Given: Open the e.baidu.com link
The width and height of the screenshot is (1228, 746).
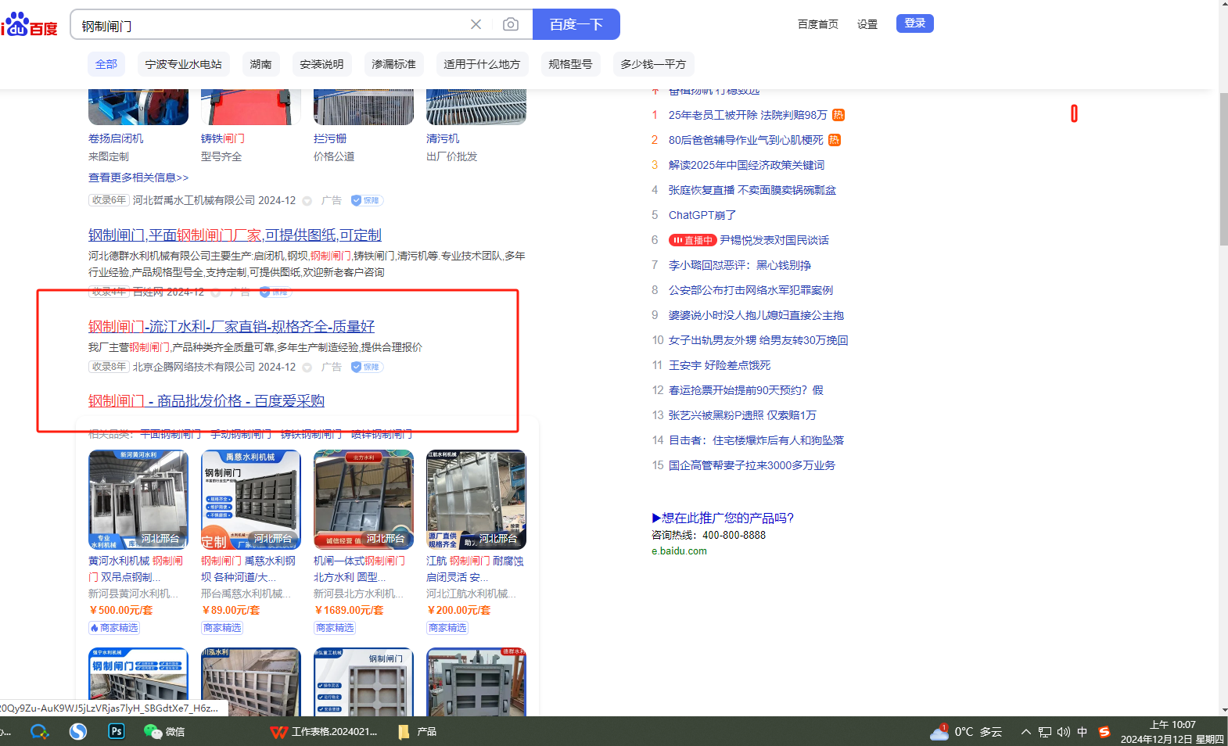Looking at the screenshot, I should tap(679, 551).
